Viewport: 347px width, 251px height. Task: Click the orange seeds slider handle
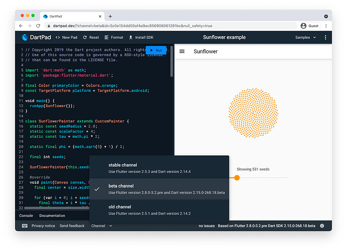click(x=237, y=177)
